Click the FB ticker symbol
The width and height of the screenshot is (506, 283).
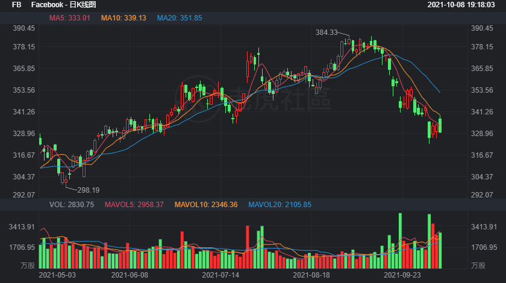pyautogui.click(x=16, y=5)
